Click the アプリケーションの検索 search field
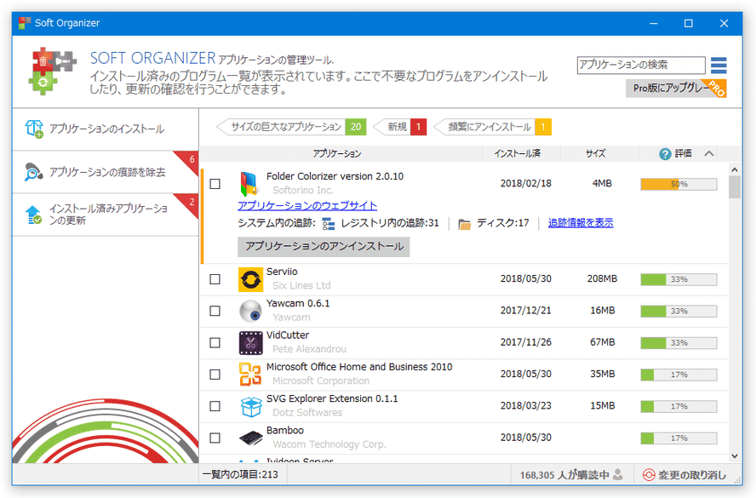This screenshot has width=756, height=498. click(641, 65)
